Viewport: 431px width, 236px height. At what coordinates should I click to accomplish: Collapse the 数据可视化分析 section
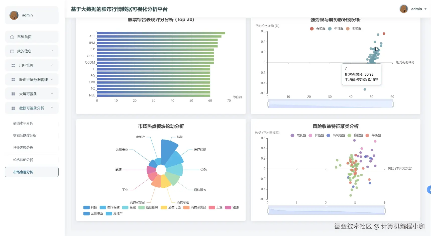pyautogui.click(x=32, y=108)
